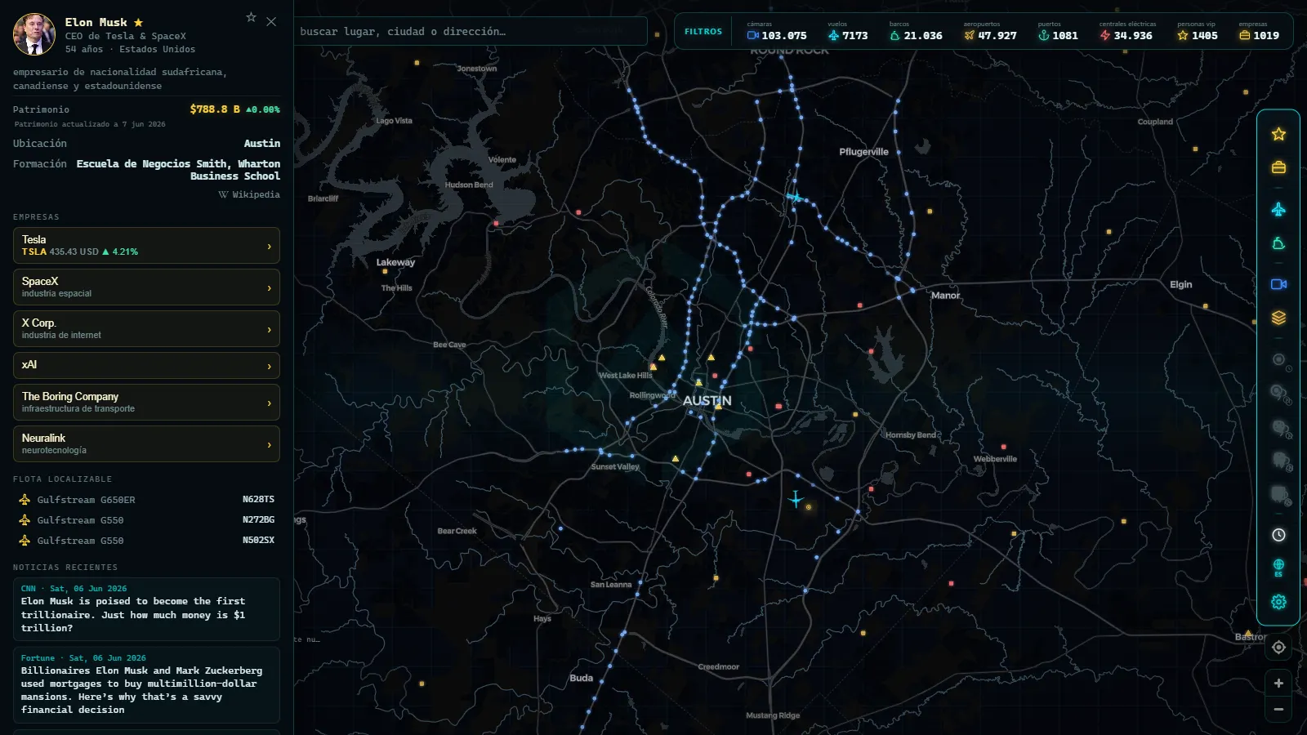Expand the Neuralink row chevron
Screen dimensions: 1307x735
pos(270,444)
